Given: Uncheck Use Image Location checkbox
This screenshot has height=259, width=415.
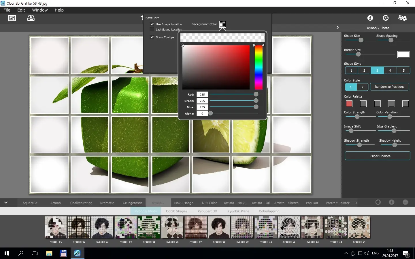Looking at the screenshot, I should (152, 24).
